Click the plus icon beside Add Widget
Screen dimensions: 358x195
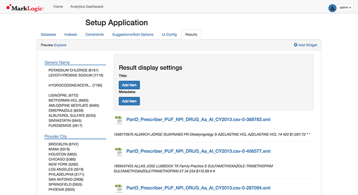point(296,45)
